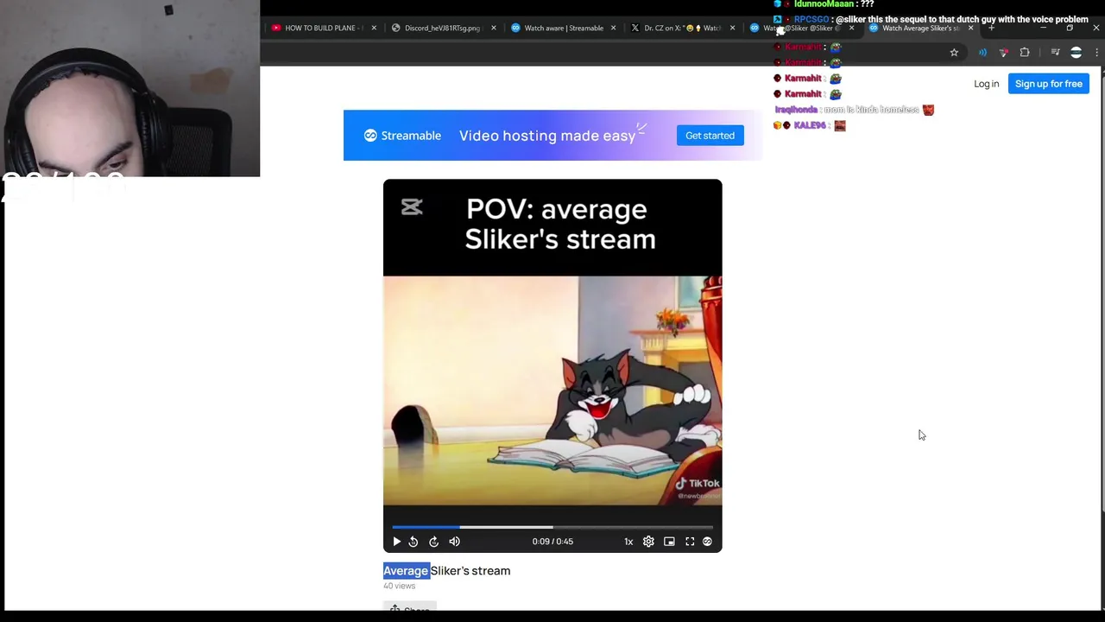Click the 40 views text
This screenshot has width=1105, height=622.
tap(399, 586)
